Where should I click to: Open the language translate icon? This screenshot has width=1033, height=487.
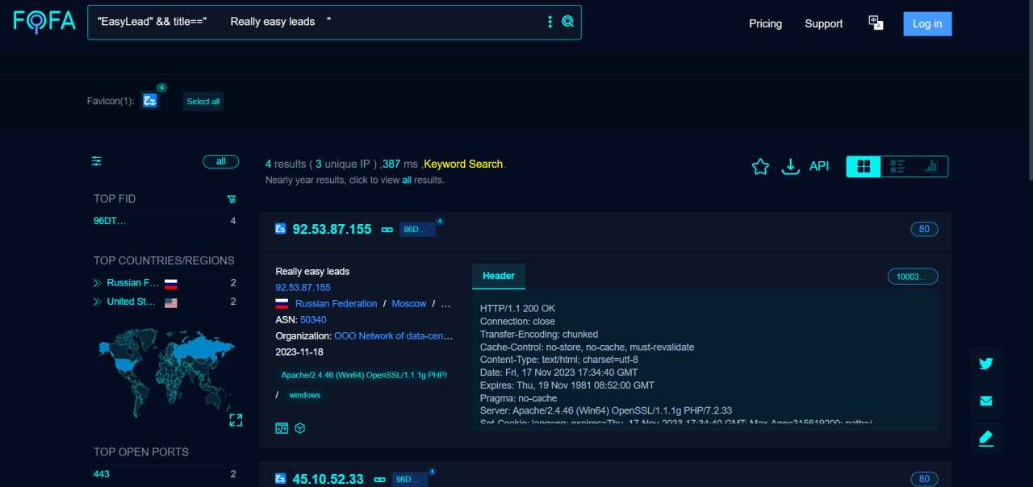point(876,23)
